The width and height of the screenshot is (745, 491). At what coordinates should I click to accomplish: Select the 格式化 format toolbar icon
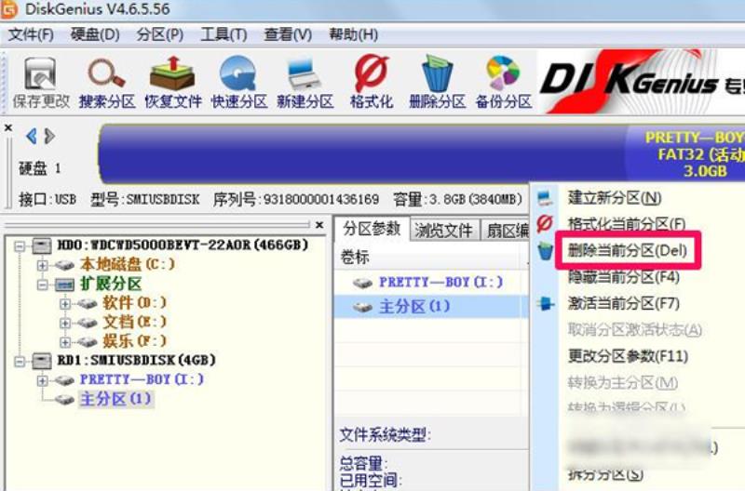pyautogui.click(x=371, y=83)
